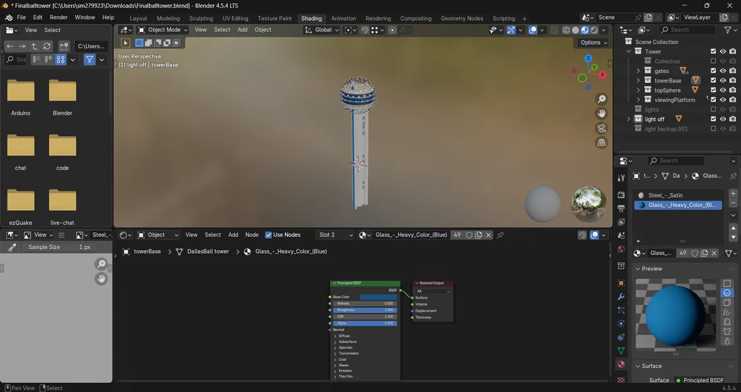Select the Steel_-_Satin material slot

click(x=666, y=195)
